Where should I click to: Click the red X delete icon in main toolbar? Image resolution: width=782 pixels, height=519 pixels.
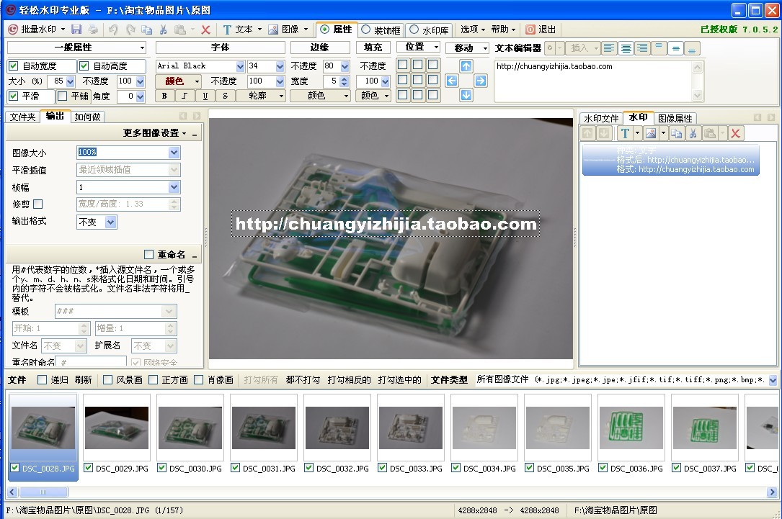pos(205,30)
